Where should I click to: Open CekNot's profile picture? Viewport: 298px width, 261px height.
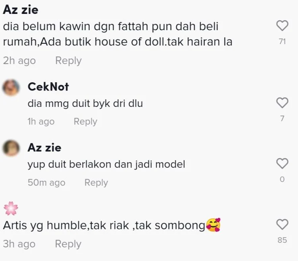pyautogui.click(x=11, y=87)
